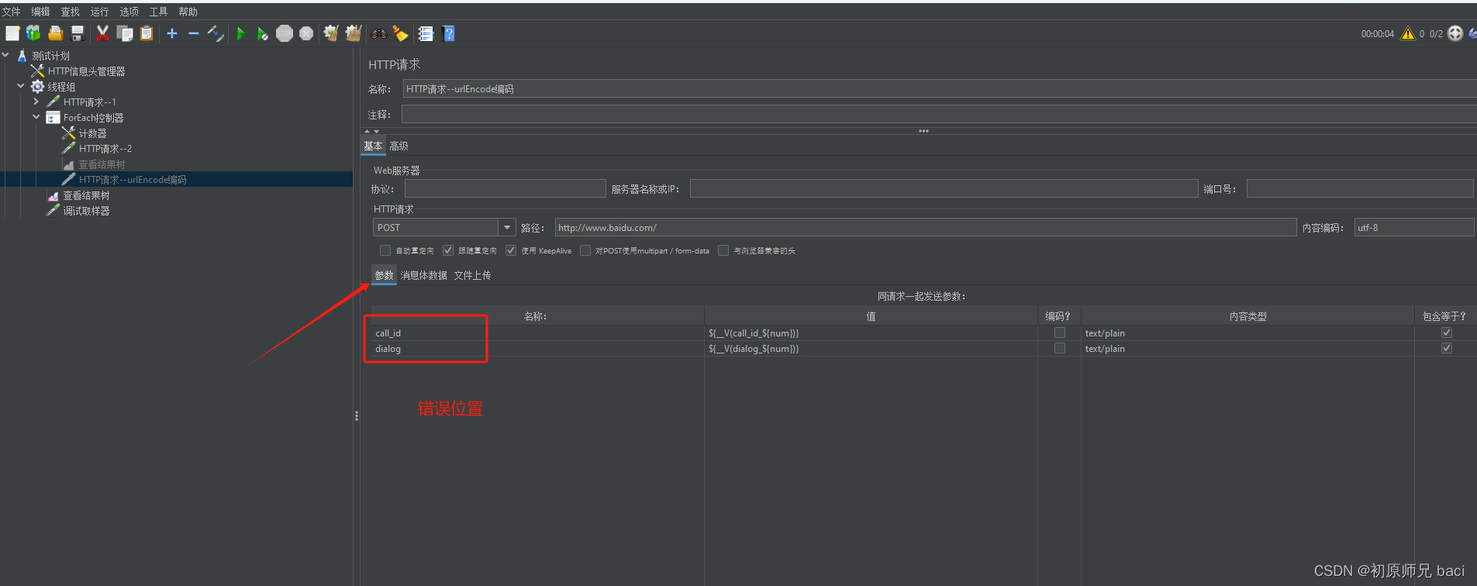Select 计数器 in test tree
Image resolution: width=1477 pixels, height=586 pixels.
(92, 133)
